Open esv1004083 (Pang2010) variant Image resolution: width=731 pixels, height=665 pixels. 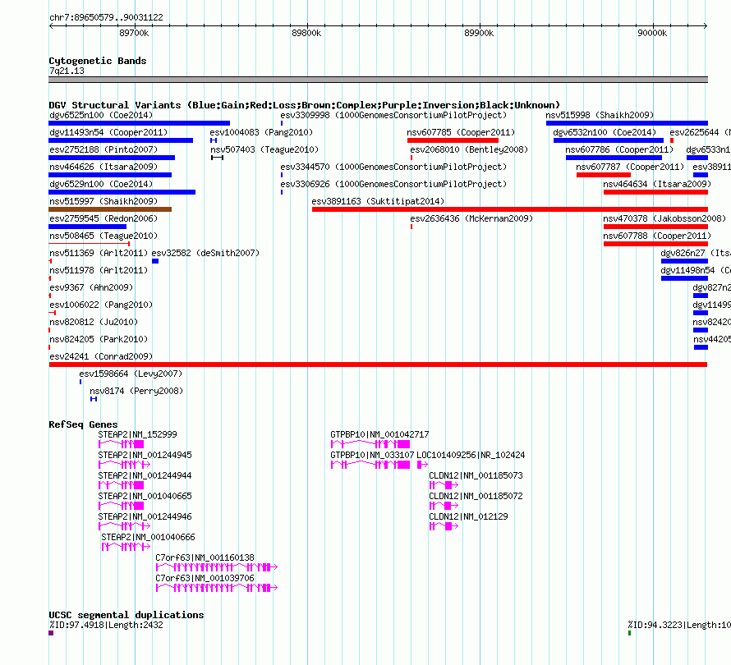261,132
